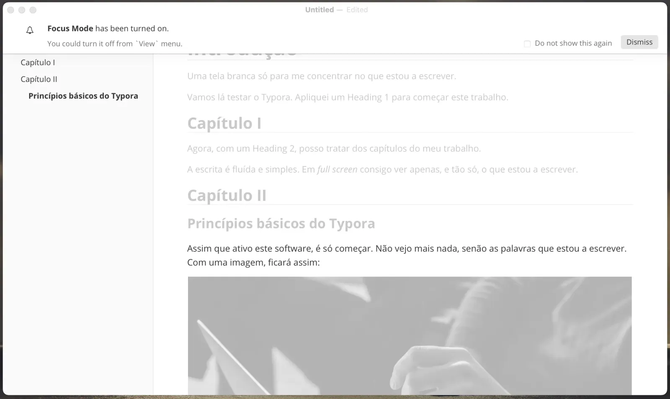The height and width of the screenshot is (399, 670).
Task: Select "Capítulo II" in the outline sidebar
Action: coord(39,79)
